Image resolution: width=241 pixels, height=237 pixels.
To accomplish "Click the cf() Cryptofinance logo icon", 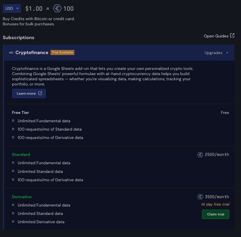I will [x=11, y=53].
